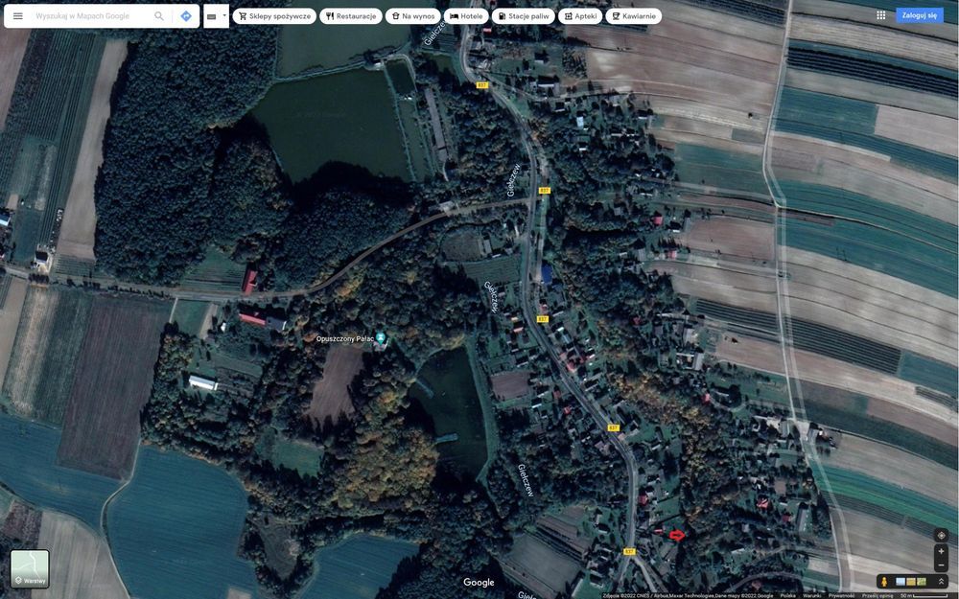
Task: Zoom in with the plus button
Action: pos(941,551)
